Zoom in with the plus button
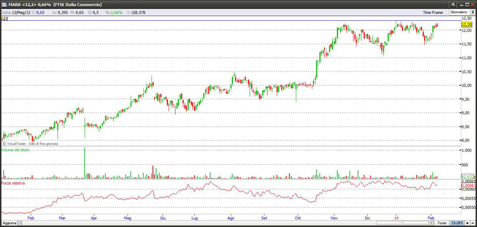Image resolution: width=477 pixels, height=227 pixels. 467,223
